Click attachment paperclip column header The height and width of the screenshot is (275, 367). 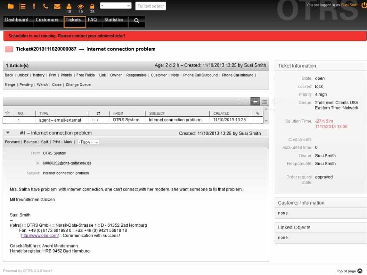tap(257, 113)
